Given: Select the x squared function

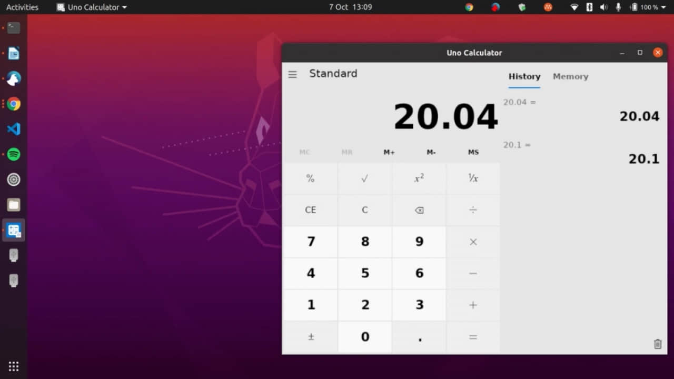Looking at the screenshot, I should tap(419, 178).
